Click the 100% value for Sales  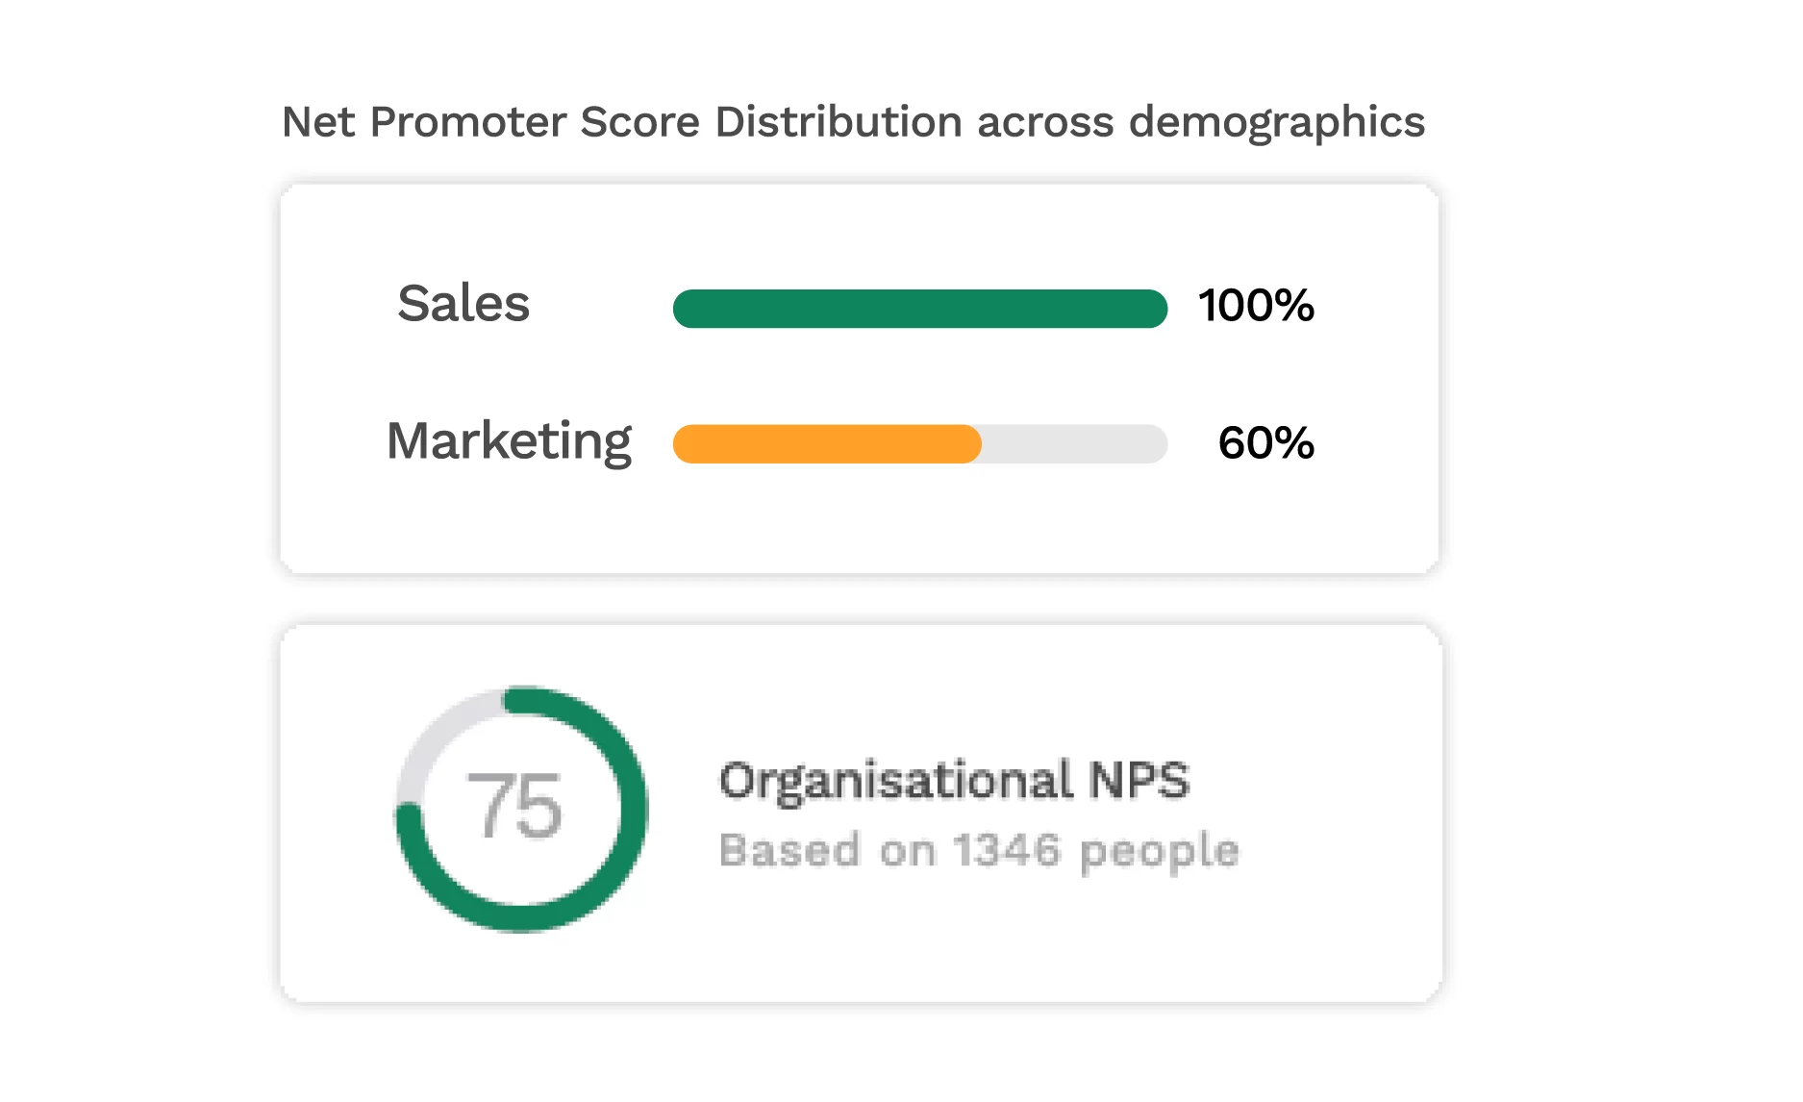1257,306
